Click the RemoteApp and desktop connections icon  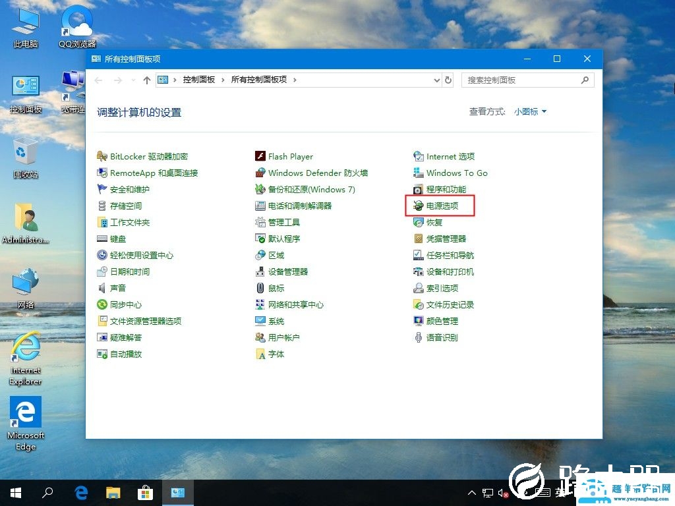tap(102, 173)
